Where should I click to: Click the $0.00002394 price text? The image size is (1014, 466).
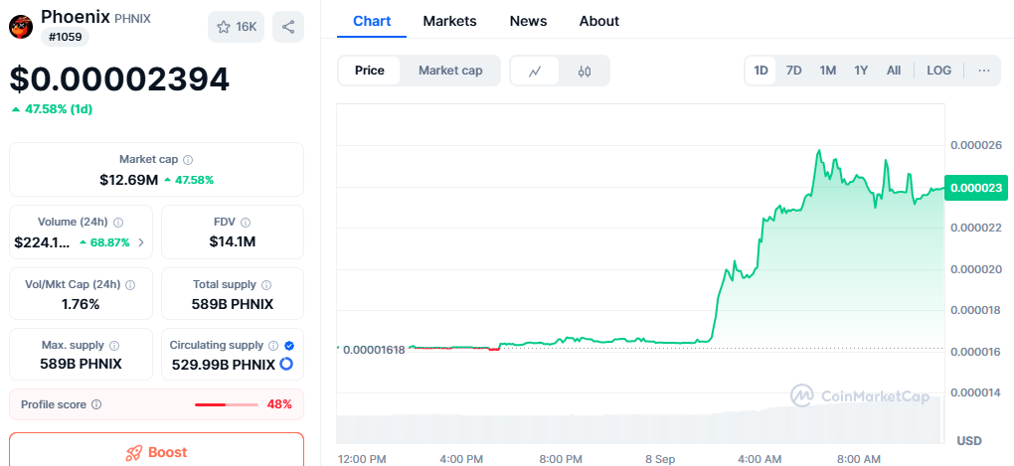click(119, 79)
